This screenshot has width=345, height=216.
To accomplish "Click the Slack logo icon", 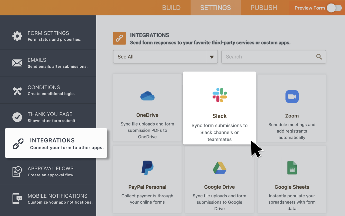I will pyautogui.click(x=219, y=95).
